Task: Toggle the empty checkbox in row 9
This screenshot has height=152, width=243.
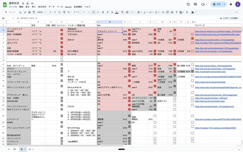Action: [x=62, y=57]
